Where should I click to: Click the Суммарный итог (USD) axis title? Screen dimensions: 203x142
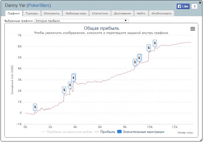pyautogui.click(x=12, y=80)
